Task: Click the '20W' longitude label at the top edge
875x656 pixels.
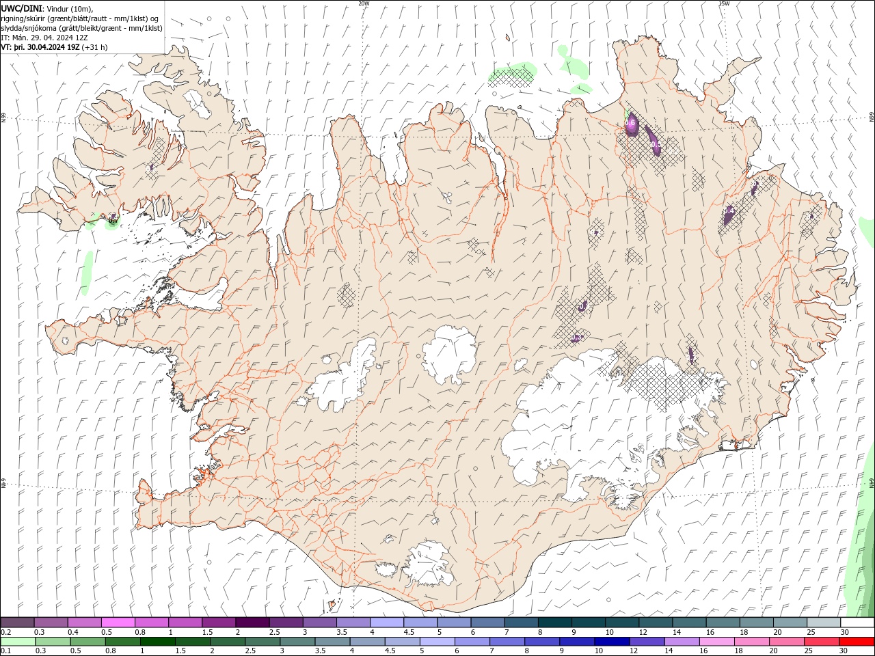Action: pyautogui.click(x=364, y=3)
